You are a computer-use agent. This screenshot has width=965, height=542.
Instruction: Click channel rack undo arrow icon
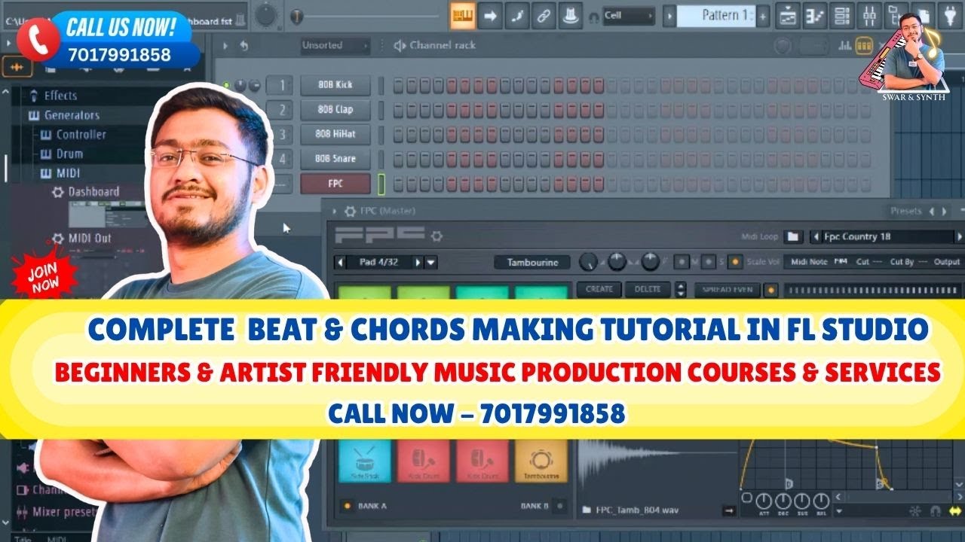(244, 46)
